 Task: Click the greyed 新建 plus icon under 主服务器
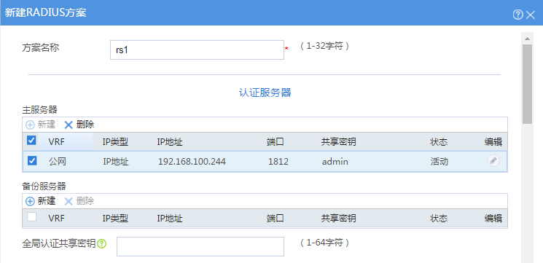(x=30, y=125)
